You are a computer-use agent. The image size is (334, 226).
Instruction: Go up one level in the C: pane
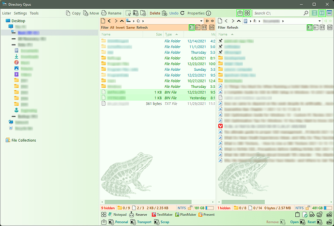[x=122, y=21]
